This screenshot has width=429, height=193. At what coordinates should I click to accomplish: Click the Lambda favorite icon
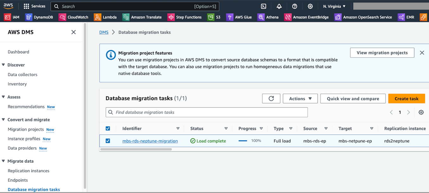(x=98, y=17)
